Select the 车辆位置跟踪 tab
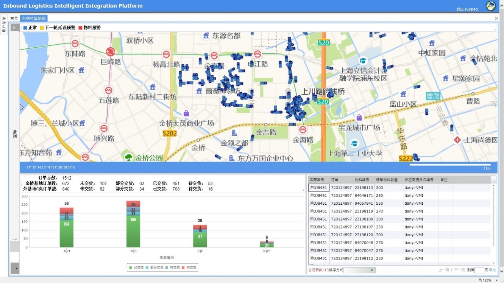Screen dimensions: 504x283 coord(34,18)
